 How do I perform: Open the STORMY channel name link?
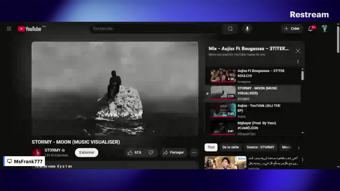point(52,150)
